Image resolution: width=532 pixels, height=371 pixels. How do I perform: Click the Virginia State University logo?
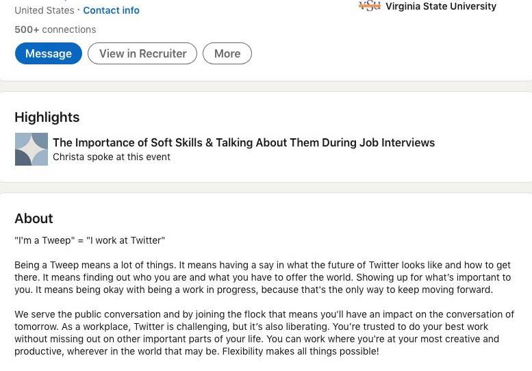click(x=369, y=6)
